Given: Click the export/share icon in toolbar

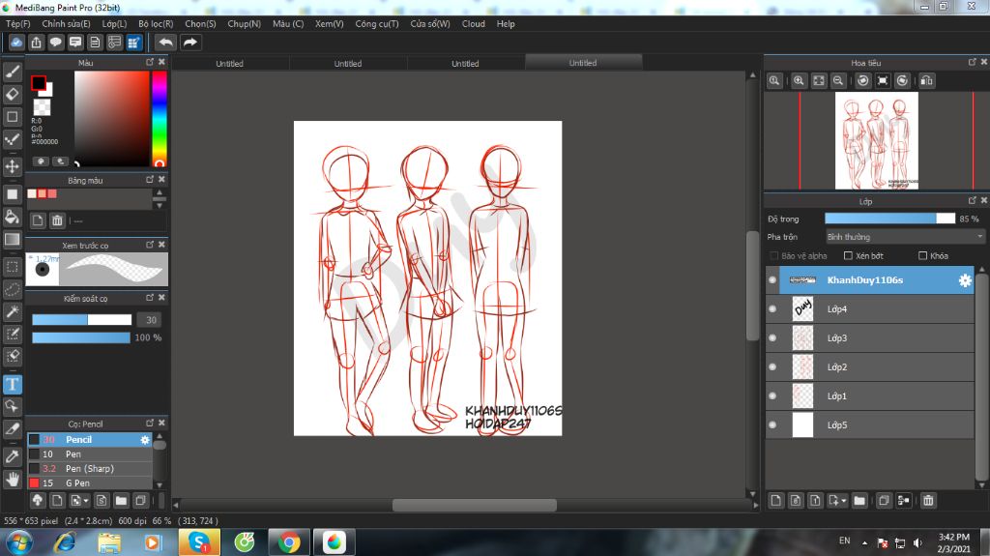Looking at the screenshot, I should tap(36, 43).
